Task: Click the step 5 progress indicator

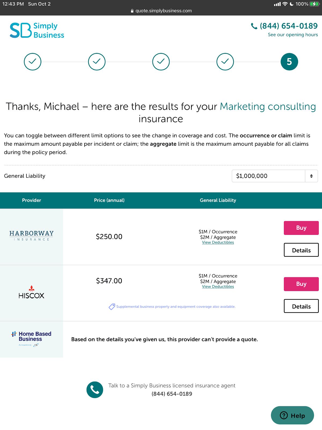Action: [289, 62]
